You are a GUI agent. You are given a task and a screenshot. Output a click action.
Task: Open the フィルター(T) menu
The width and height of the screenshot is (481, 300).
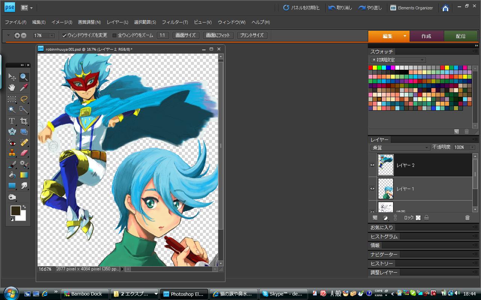175,22
